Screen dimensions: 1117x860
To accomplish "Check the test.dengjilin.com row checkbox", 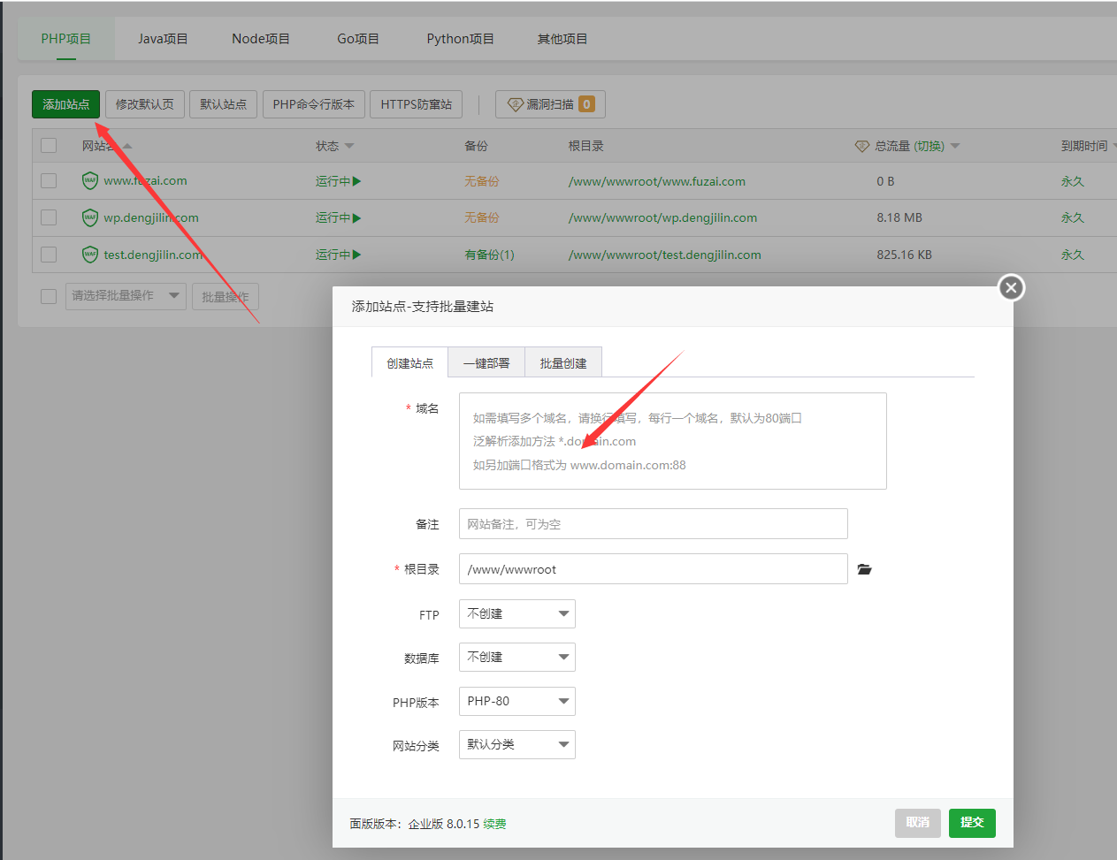I will [x=49, y=255].
